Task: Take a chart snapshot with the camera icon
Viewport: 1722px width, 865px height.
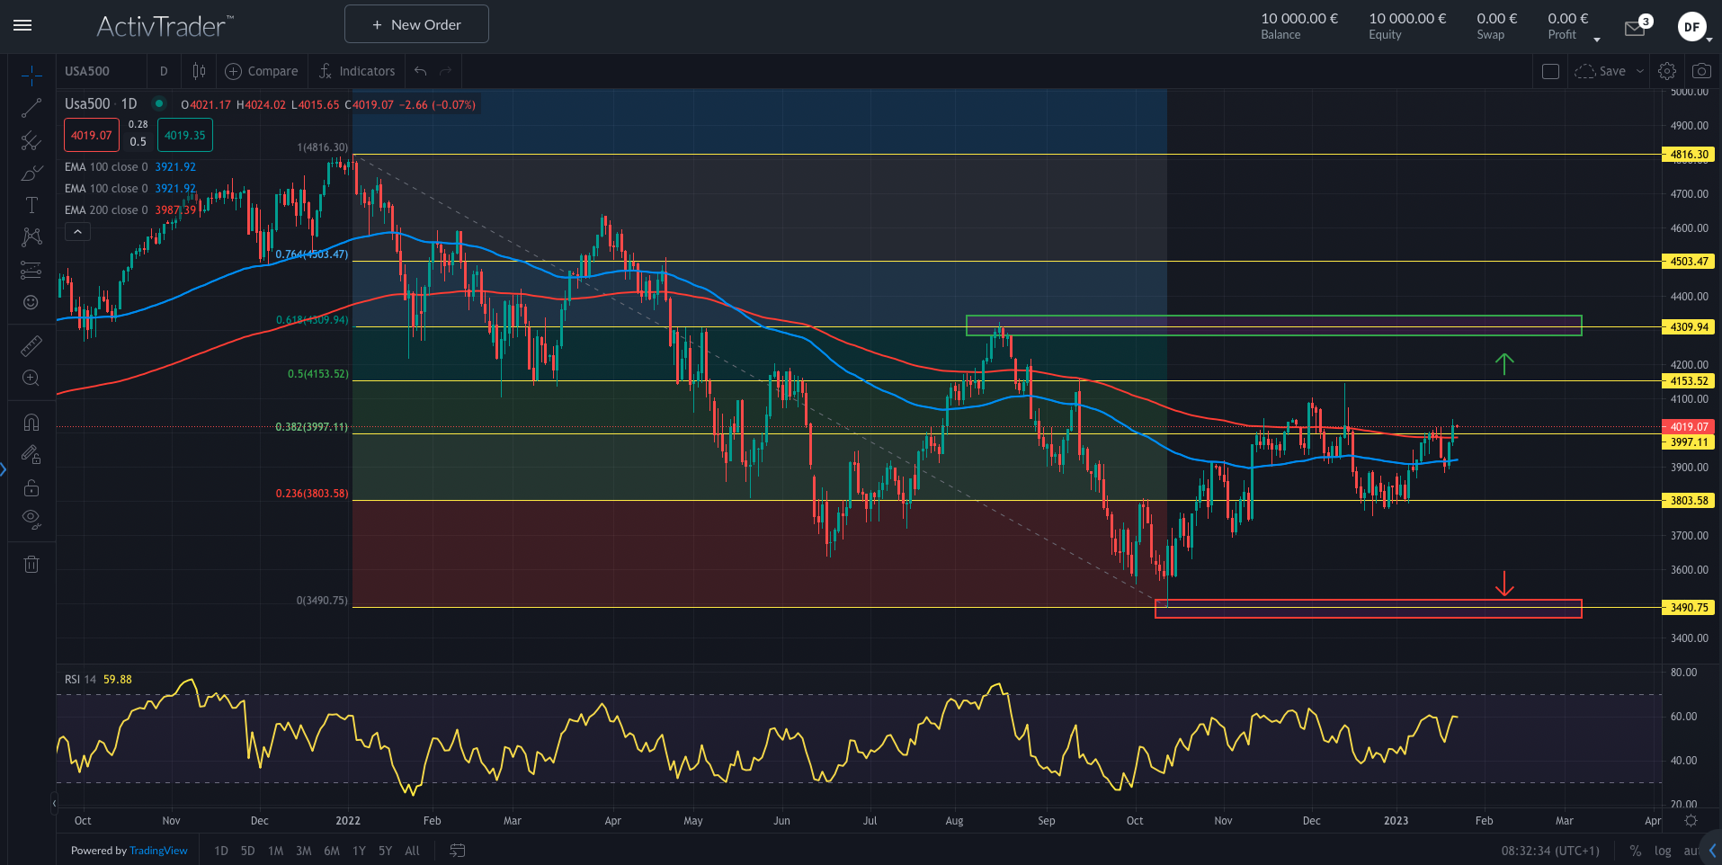Action: pos(1700,71)
